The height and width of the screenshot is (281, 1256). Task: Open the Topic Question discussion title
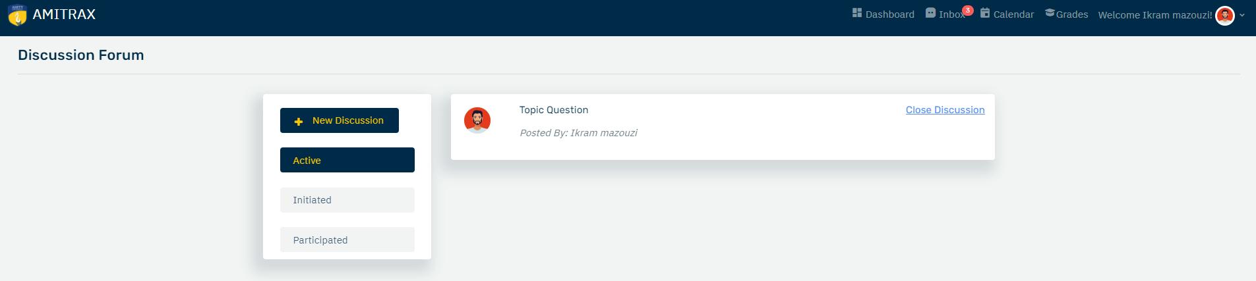pyautogui.click(x=553, y=110)
